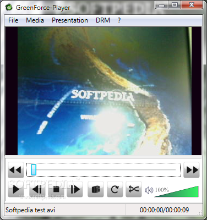This screenshot has width=207, height=220.
Task: Close the GreenForce-Player window
Action: point(192,5)
